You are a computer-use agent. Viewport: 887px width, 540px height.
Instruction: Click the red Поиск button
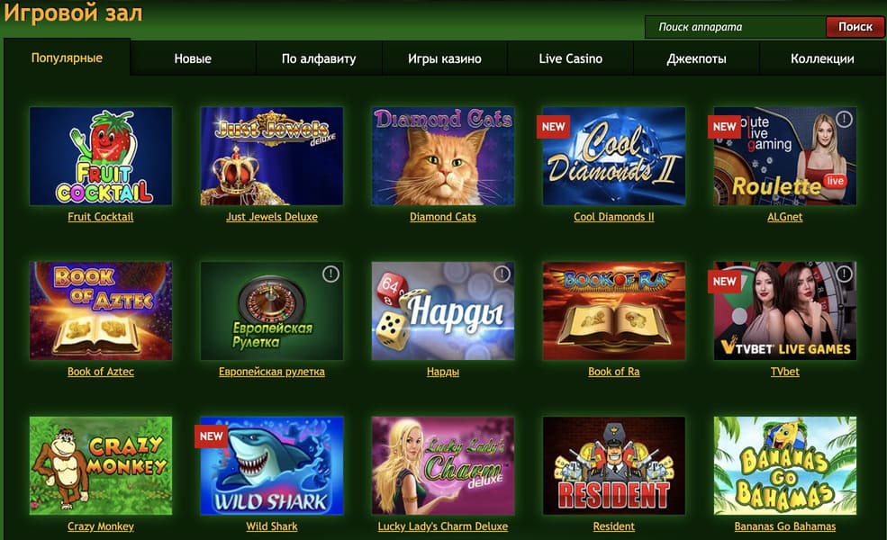pos(855,27)
